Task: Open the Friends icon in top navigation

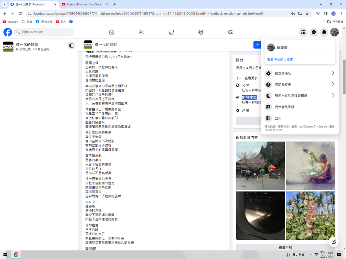Action: (141, 32)
